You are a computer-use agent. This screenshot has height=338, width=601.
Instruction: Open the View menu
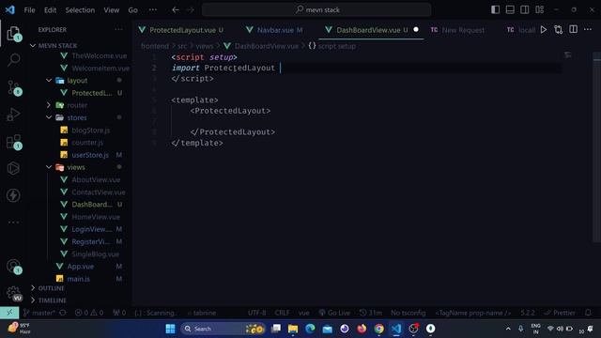111,10
